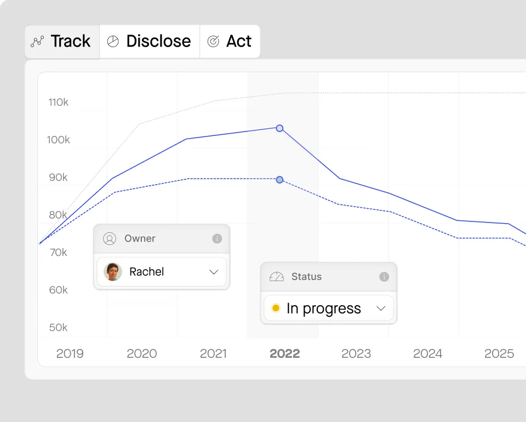Click the Status info icon

pyautogui.click(x=384, y=277)
